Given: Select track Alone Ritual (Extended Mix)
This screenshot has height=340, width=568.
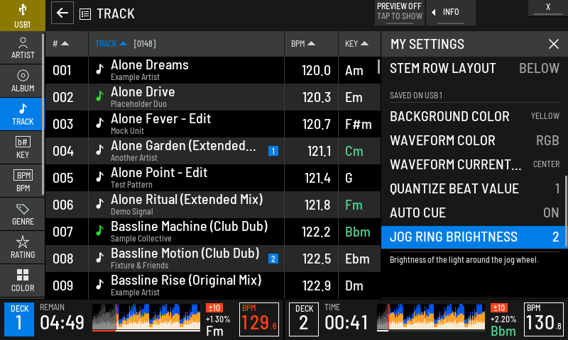Looking at the screenshot, I should [x=213, y=205].
